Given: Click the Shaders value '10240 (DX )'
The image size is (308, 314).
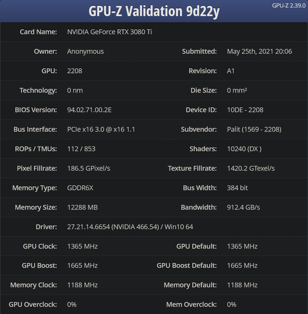Looking at the screenshot, I should click(x=244, y=149).
